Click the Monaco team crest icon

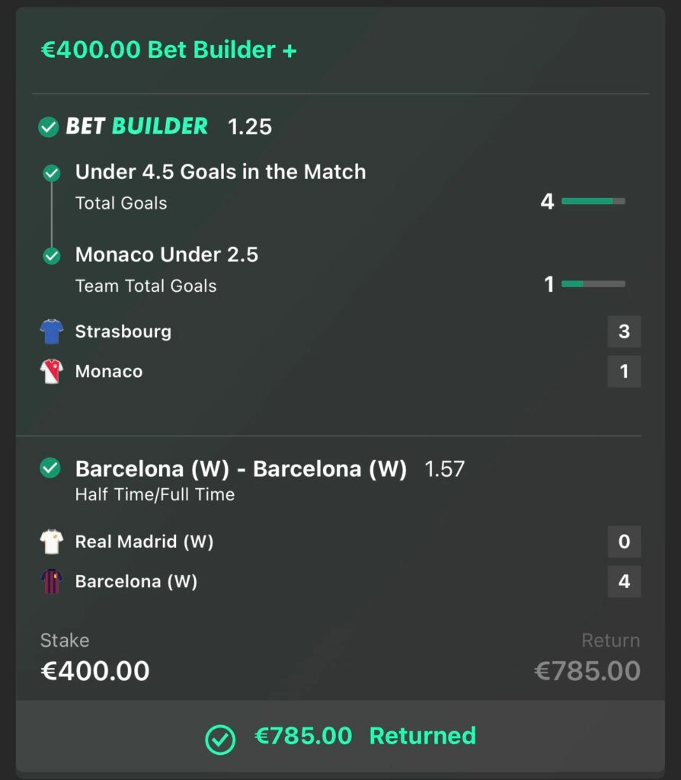click(x=51, y=371)
